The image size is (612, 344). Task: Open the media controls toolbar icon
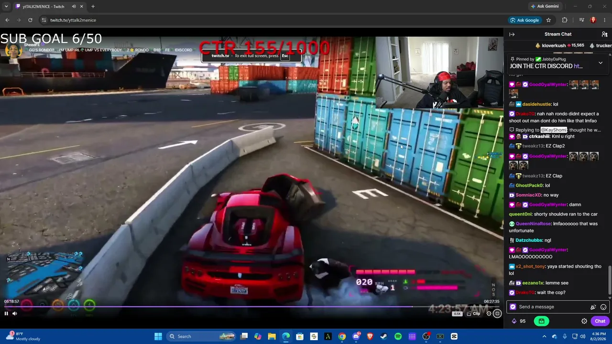581,20
